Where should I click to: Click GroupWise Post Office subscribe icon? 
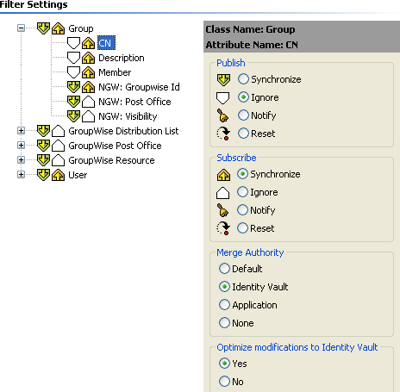coord(58,146)
